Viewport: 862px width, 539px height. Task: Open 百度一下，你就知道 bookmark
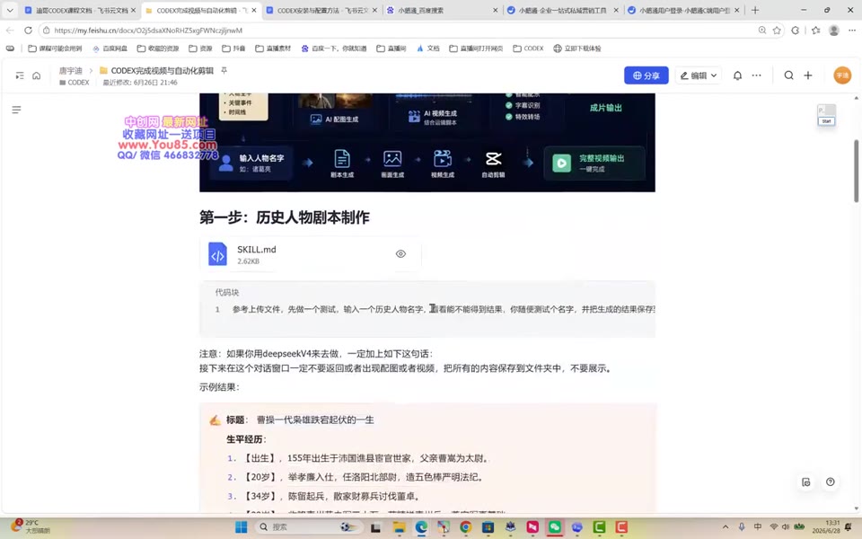(x=334, y=49)
